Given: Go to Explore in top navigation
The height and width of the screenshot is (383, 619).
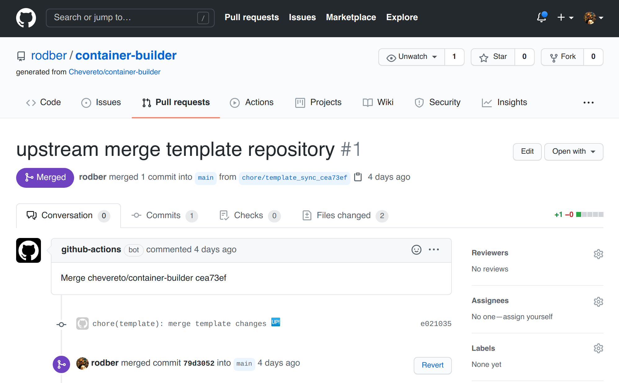Looking at the screenshot, I should click(402, 17).
